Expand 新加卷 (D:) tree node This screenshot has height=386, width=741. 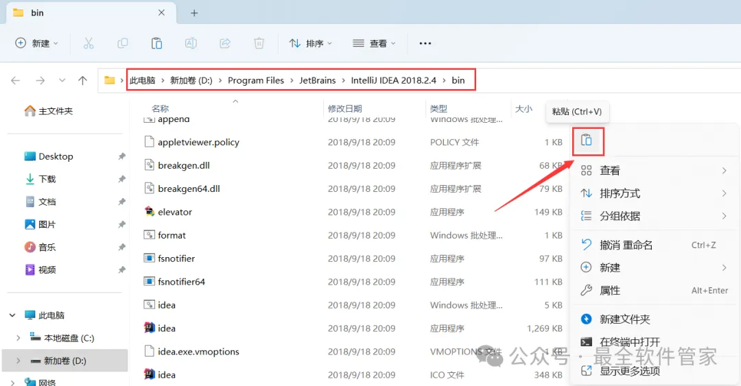pyautogui.click(x=18, y=361)
